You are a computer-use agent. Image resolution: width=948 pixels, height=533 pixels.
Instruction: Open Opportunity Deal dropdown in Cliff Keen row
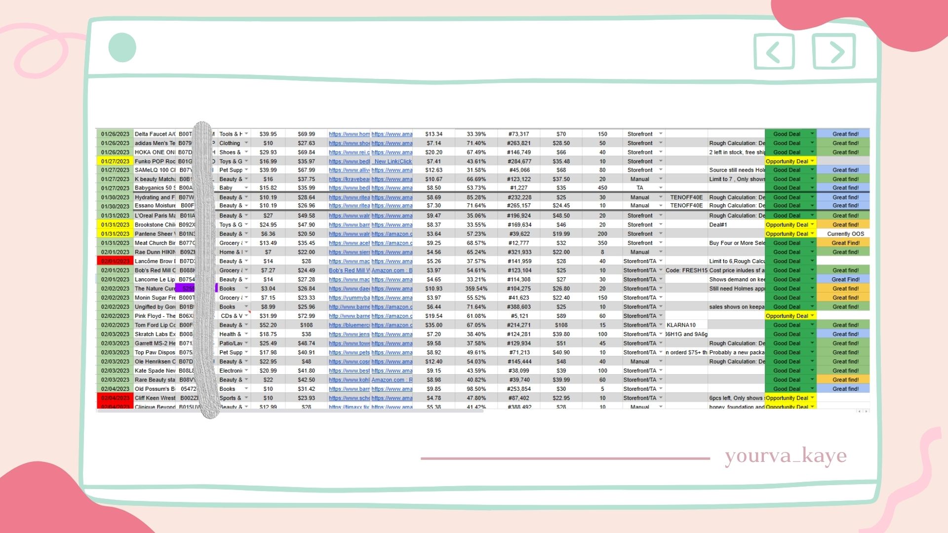812,398
